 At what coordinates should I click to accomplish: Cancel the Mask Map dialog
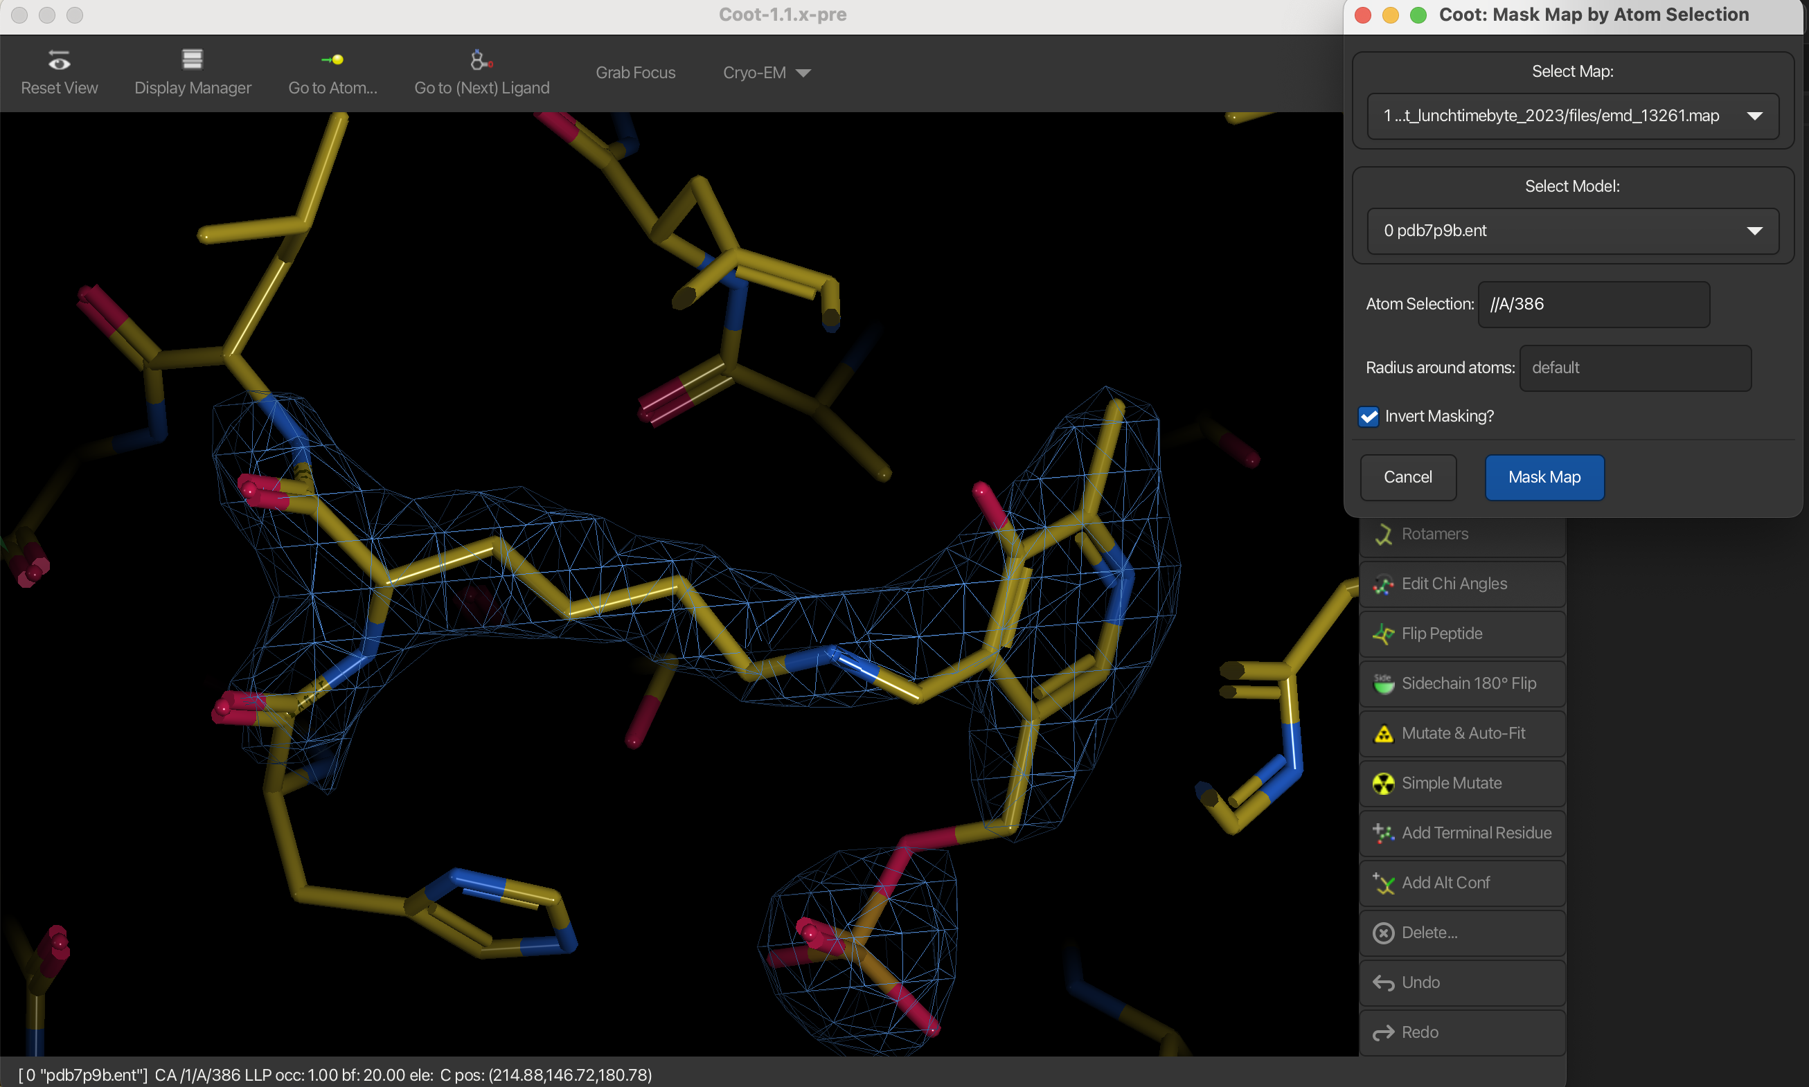click(x=1407, y=478)
